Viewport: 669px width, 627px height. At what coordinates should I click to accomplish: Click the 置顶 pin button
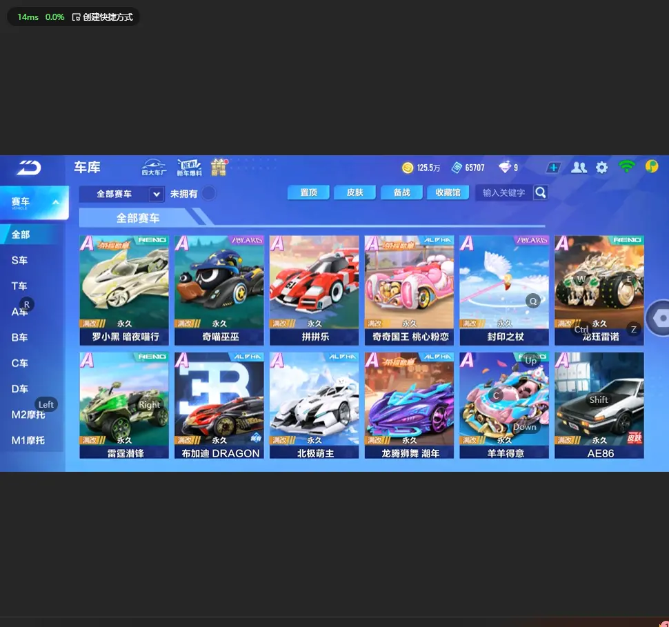[308, 192]
